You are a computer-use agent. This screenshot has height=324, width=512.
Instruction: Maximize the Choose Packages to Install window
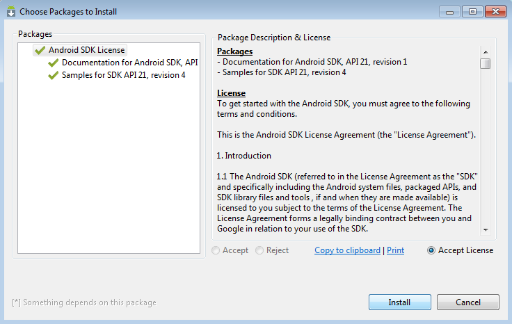[472, 12]
